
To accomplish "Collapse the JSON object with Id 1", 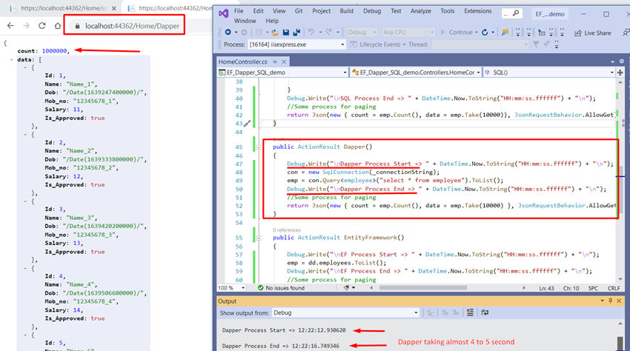I will [x=26, y=67].
